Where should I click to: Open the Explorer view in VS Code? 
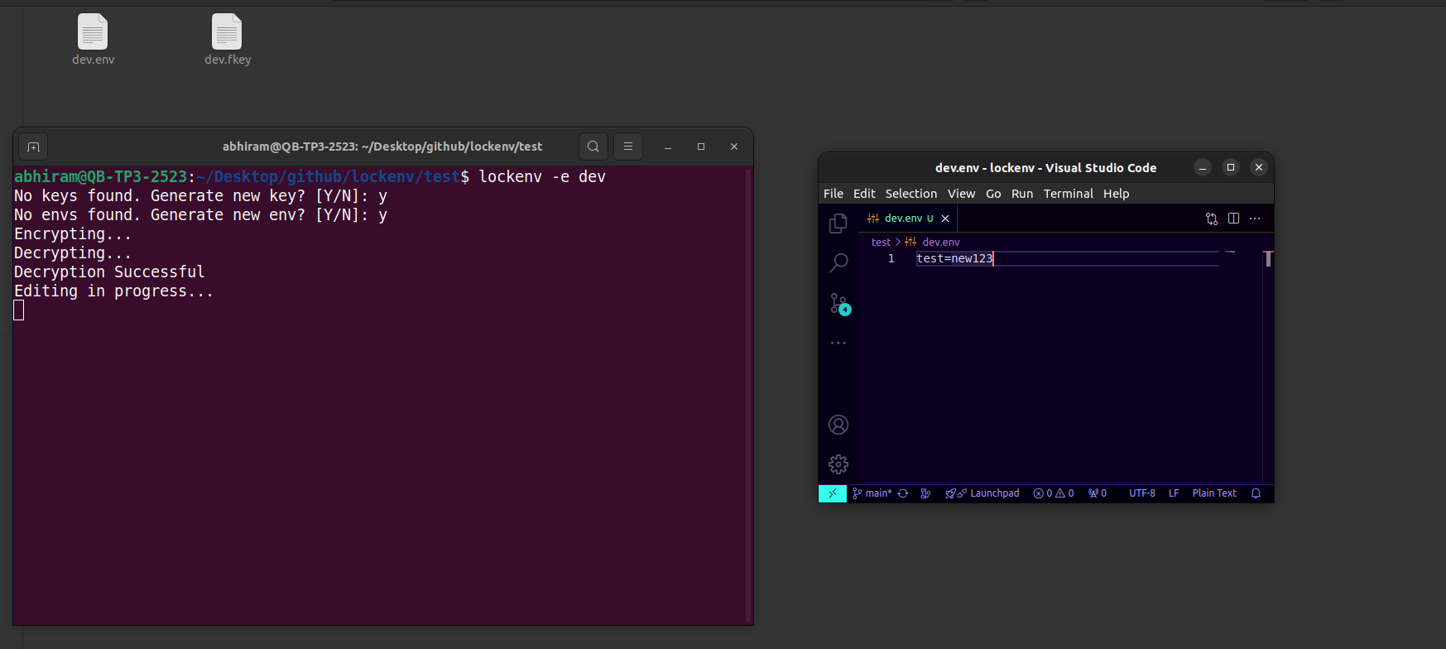tap(838, 223)
